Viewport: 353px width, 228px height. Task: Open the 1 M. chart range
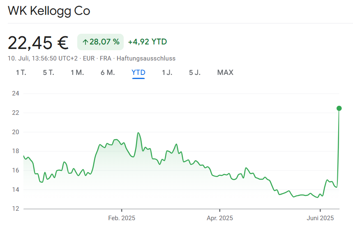pos(77,72)
